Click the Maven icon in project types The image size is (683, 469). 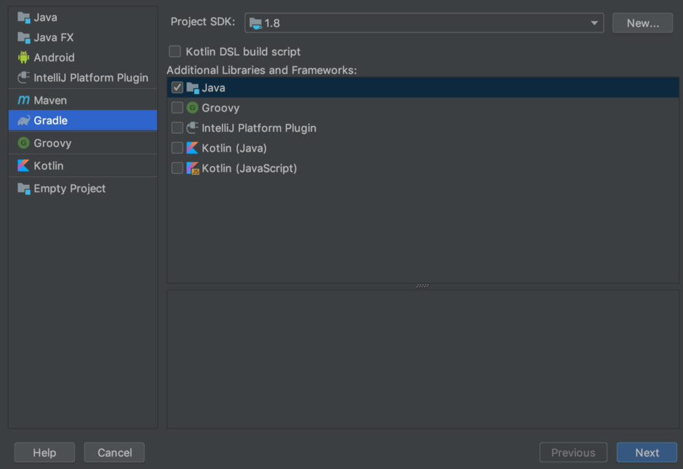(24, 100)
